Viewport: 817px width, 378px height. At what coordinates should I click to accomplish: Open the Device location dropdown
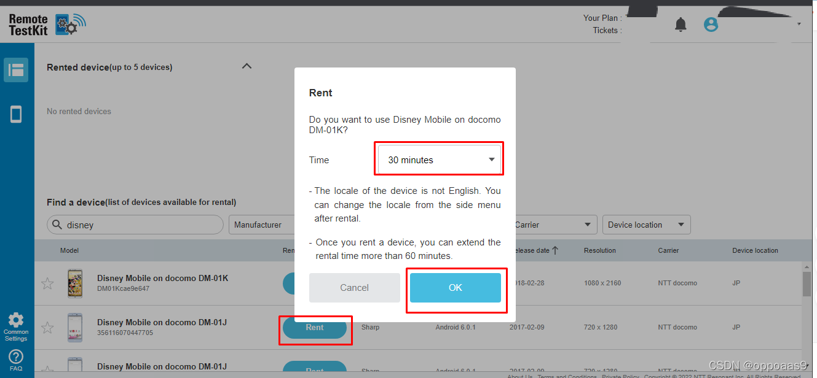[x=647, y=225]
